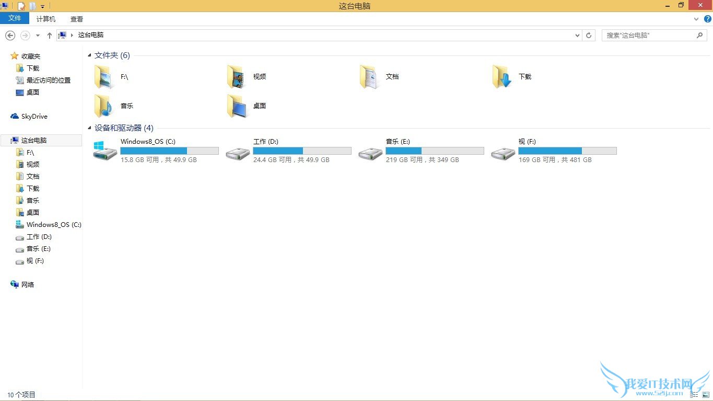Screen dimensions: 713x401
Task: Select the 下载 folder icon in 文件夹 group
Action: tap(502, 77)
